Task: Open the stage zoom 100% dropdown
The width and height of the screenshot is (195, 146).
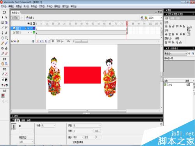Action: 161,18
